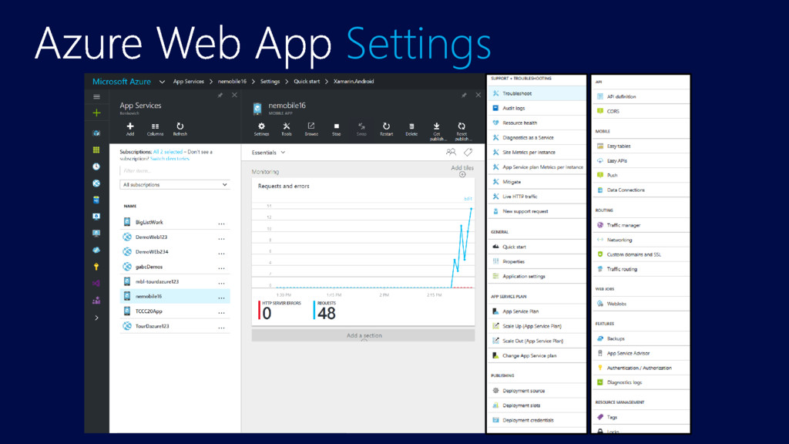789x444 pixels.
Task: Open CORS under the API section
Action: pyautogui.click(x=640, y=111)
